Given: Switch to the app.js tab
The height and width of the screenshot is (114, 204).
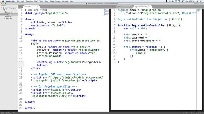Looking at the screenshot, I should point(124,7).
